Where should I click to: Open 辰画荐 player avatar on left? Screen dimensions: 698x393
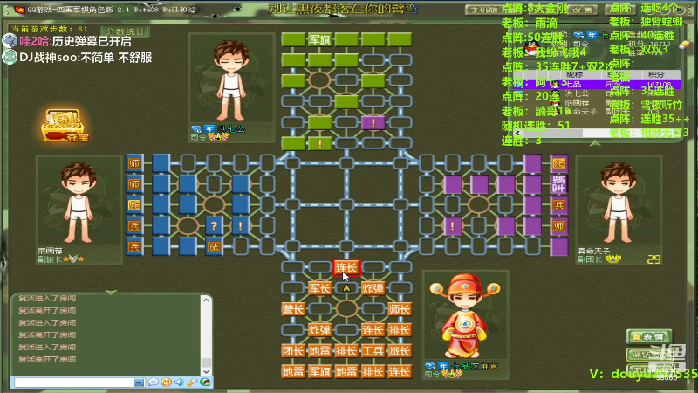pyautogui.click(x=79, y=203)
